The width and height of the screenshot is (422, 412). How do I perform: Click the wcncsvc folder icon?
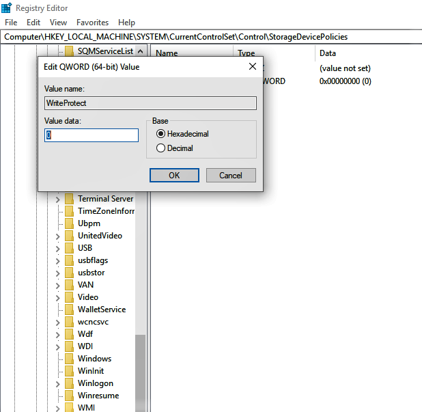(x=69, y=322)
